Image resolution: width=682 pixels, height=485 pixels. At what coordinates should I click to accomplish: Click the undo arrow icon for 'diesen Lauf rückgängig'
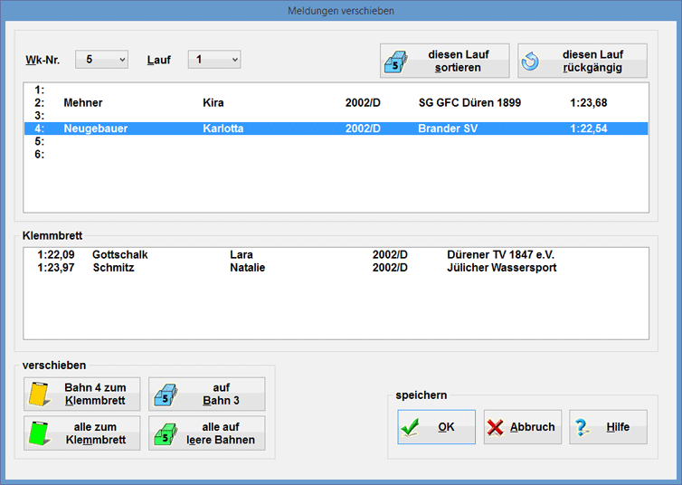531,62
